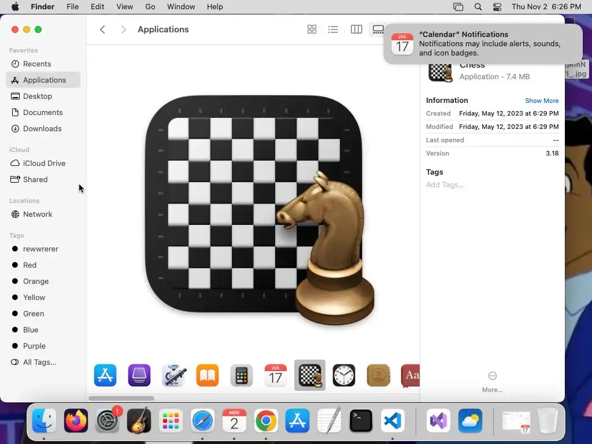Screen dimensions: 592x444
Task: Open the Apple menu
Action: click(15, 7)
